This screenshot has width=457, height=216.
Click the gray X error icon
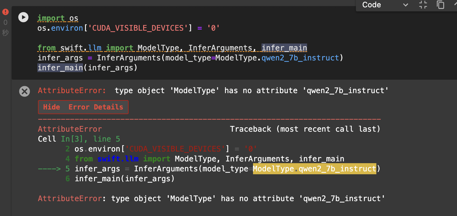[x=25, y=91]
